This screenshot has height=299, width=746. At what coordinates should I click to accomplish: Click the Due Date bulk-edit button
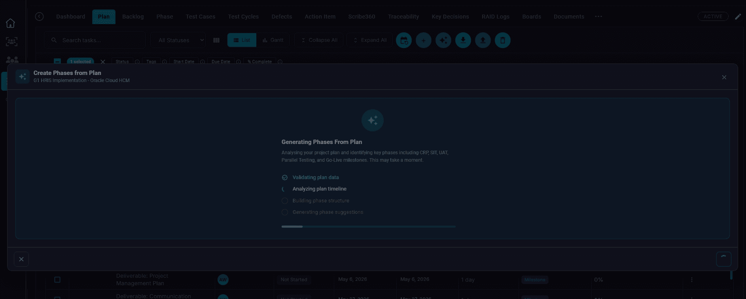(x=221, y=62)
